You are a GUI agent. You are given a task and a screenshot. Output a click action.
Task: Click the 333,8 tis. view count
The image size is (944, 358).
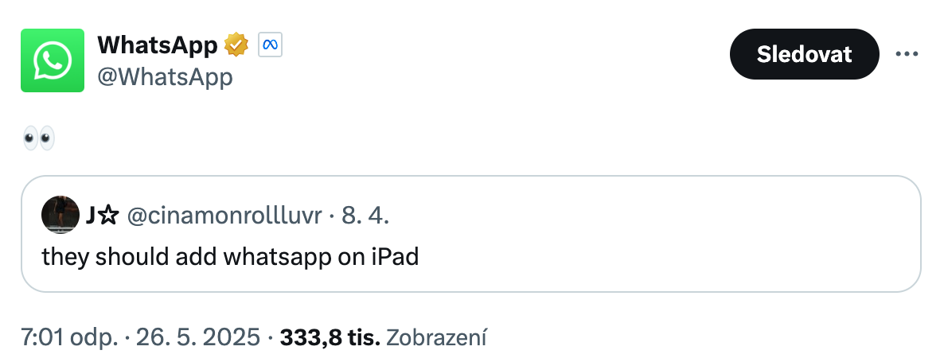(330, 337)
